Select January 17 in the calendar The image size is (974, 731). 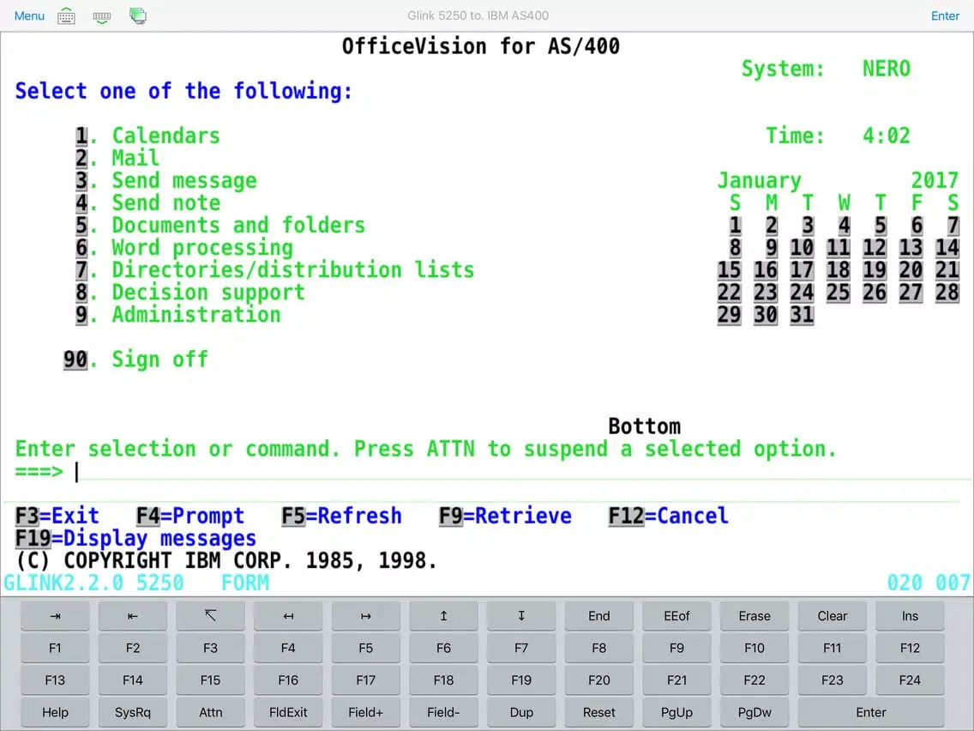coord(802,269)
